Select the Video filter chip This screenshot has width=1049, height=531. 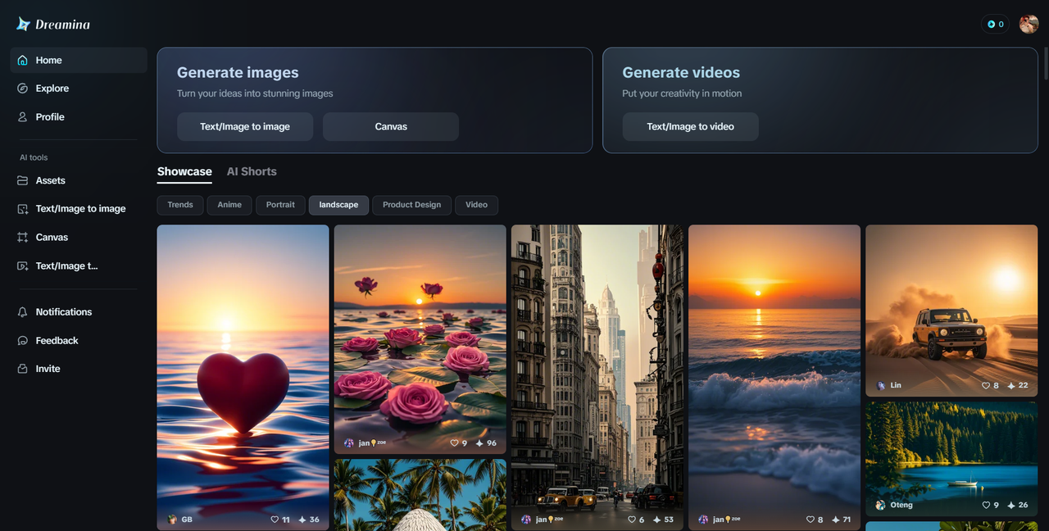click(x=476, y=205)
